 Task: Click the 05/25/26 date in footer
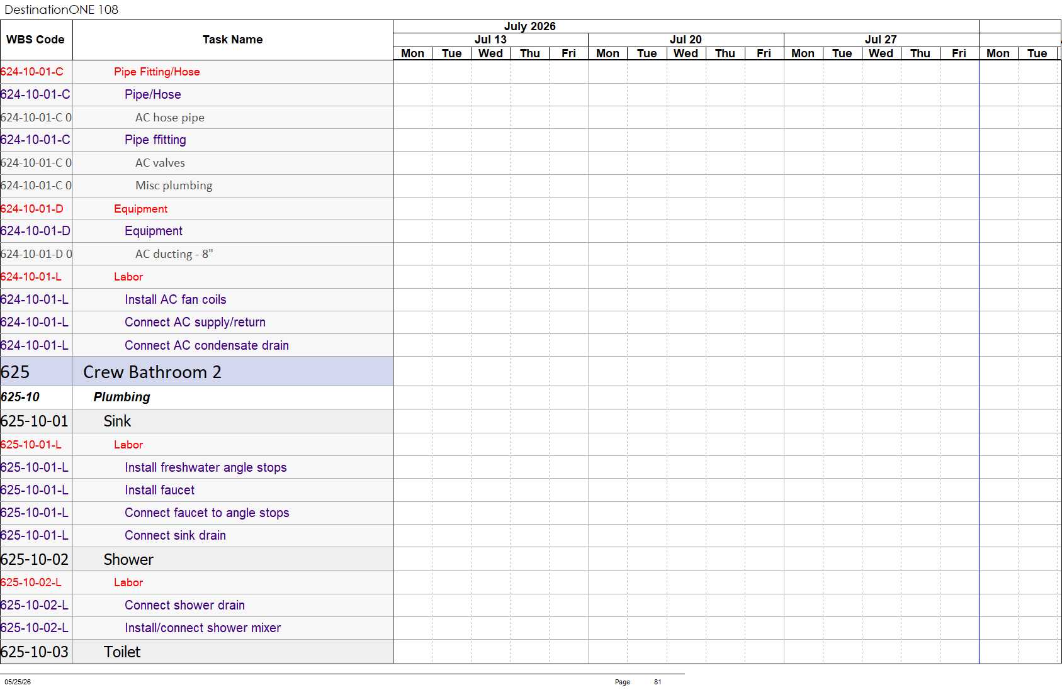click(18, 682)
